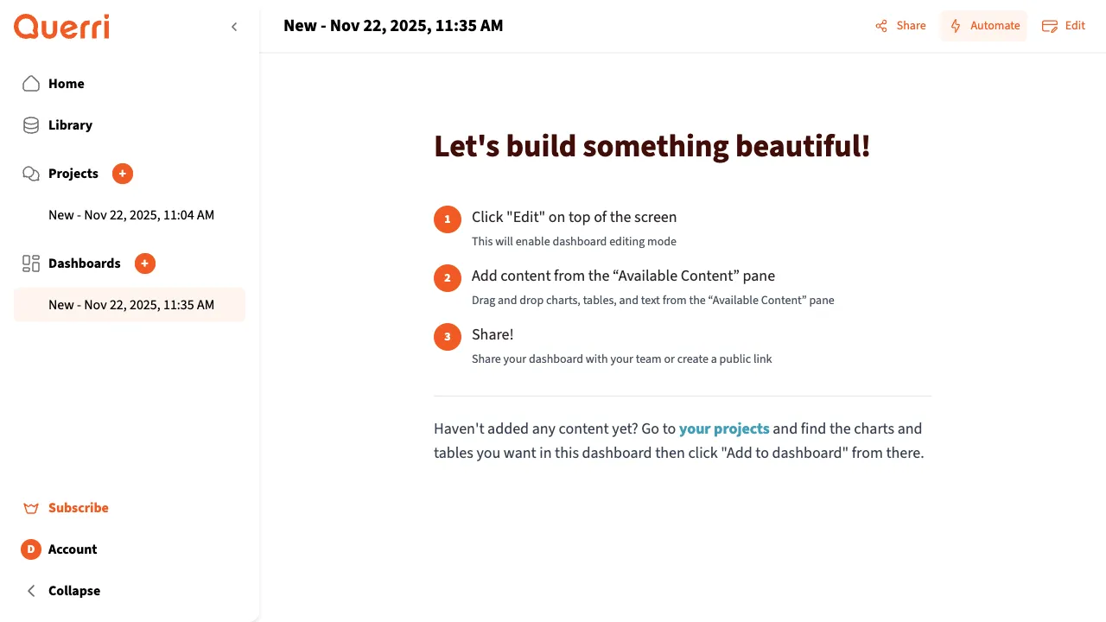Click the Share button
This screenshot has height=622, width=1106.
coord(900,26)
